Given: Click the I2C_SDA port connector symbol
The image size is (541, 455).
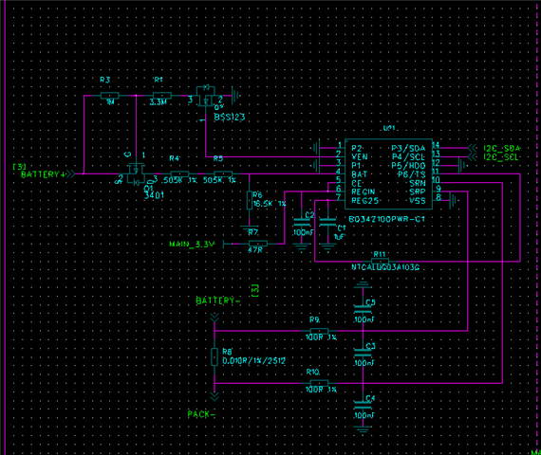Looking at the screenshot, I should click(x=473, y=148).
